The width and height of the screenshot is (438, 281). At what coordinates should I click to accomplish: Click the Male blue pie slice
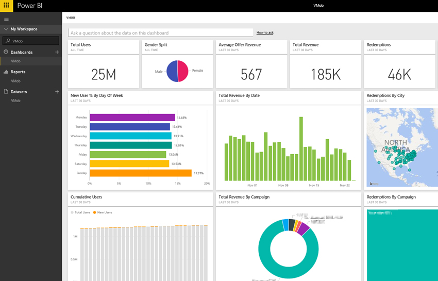point(172,71)
